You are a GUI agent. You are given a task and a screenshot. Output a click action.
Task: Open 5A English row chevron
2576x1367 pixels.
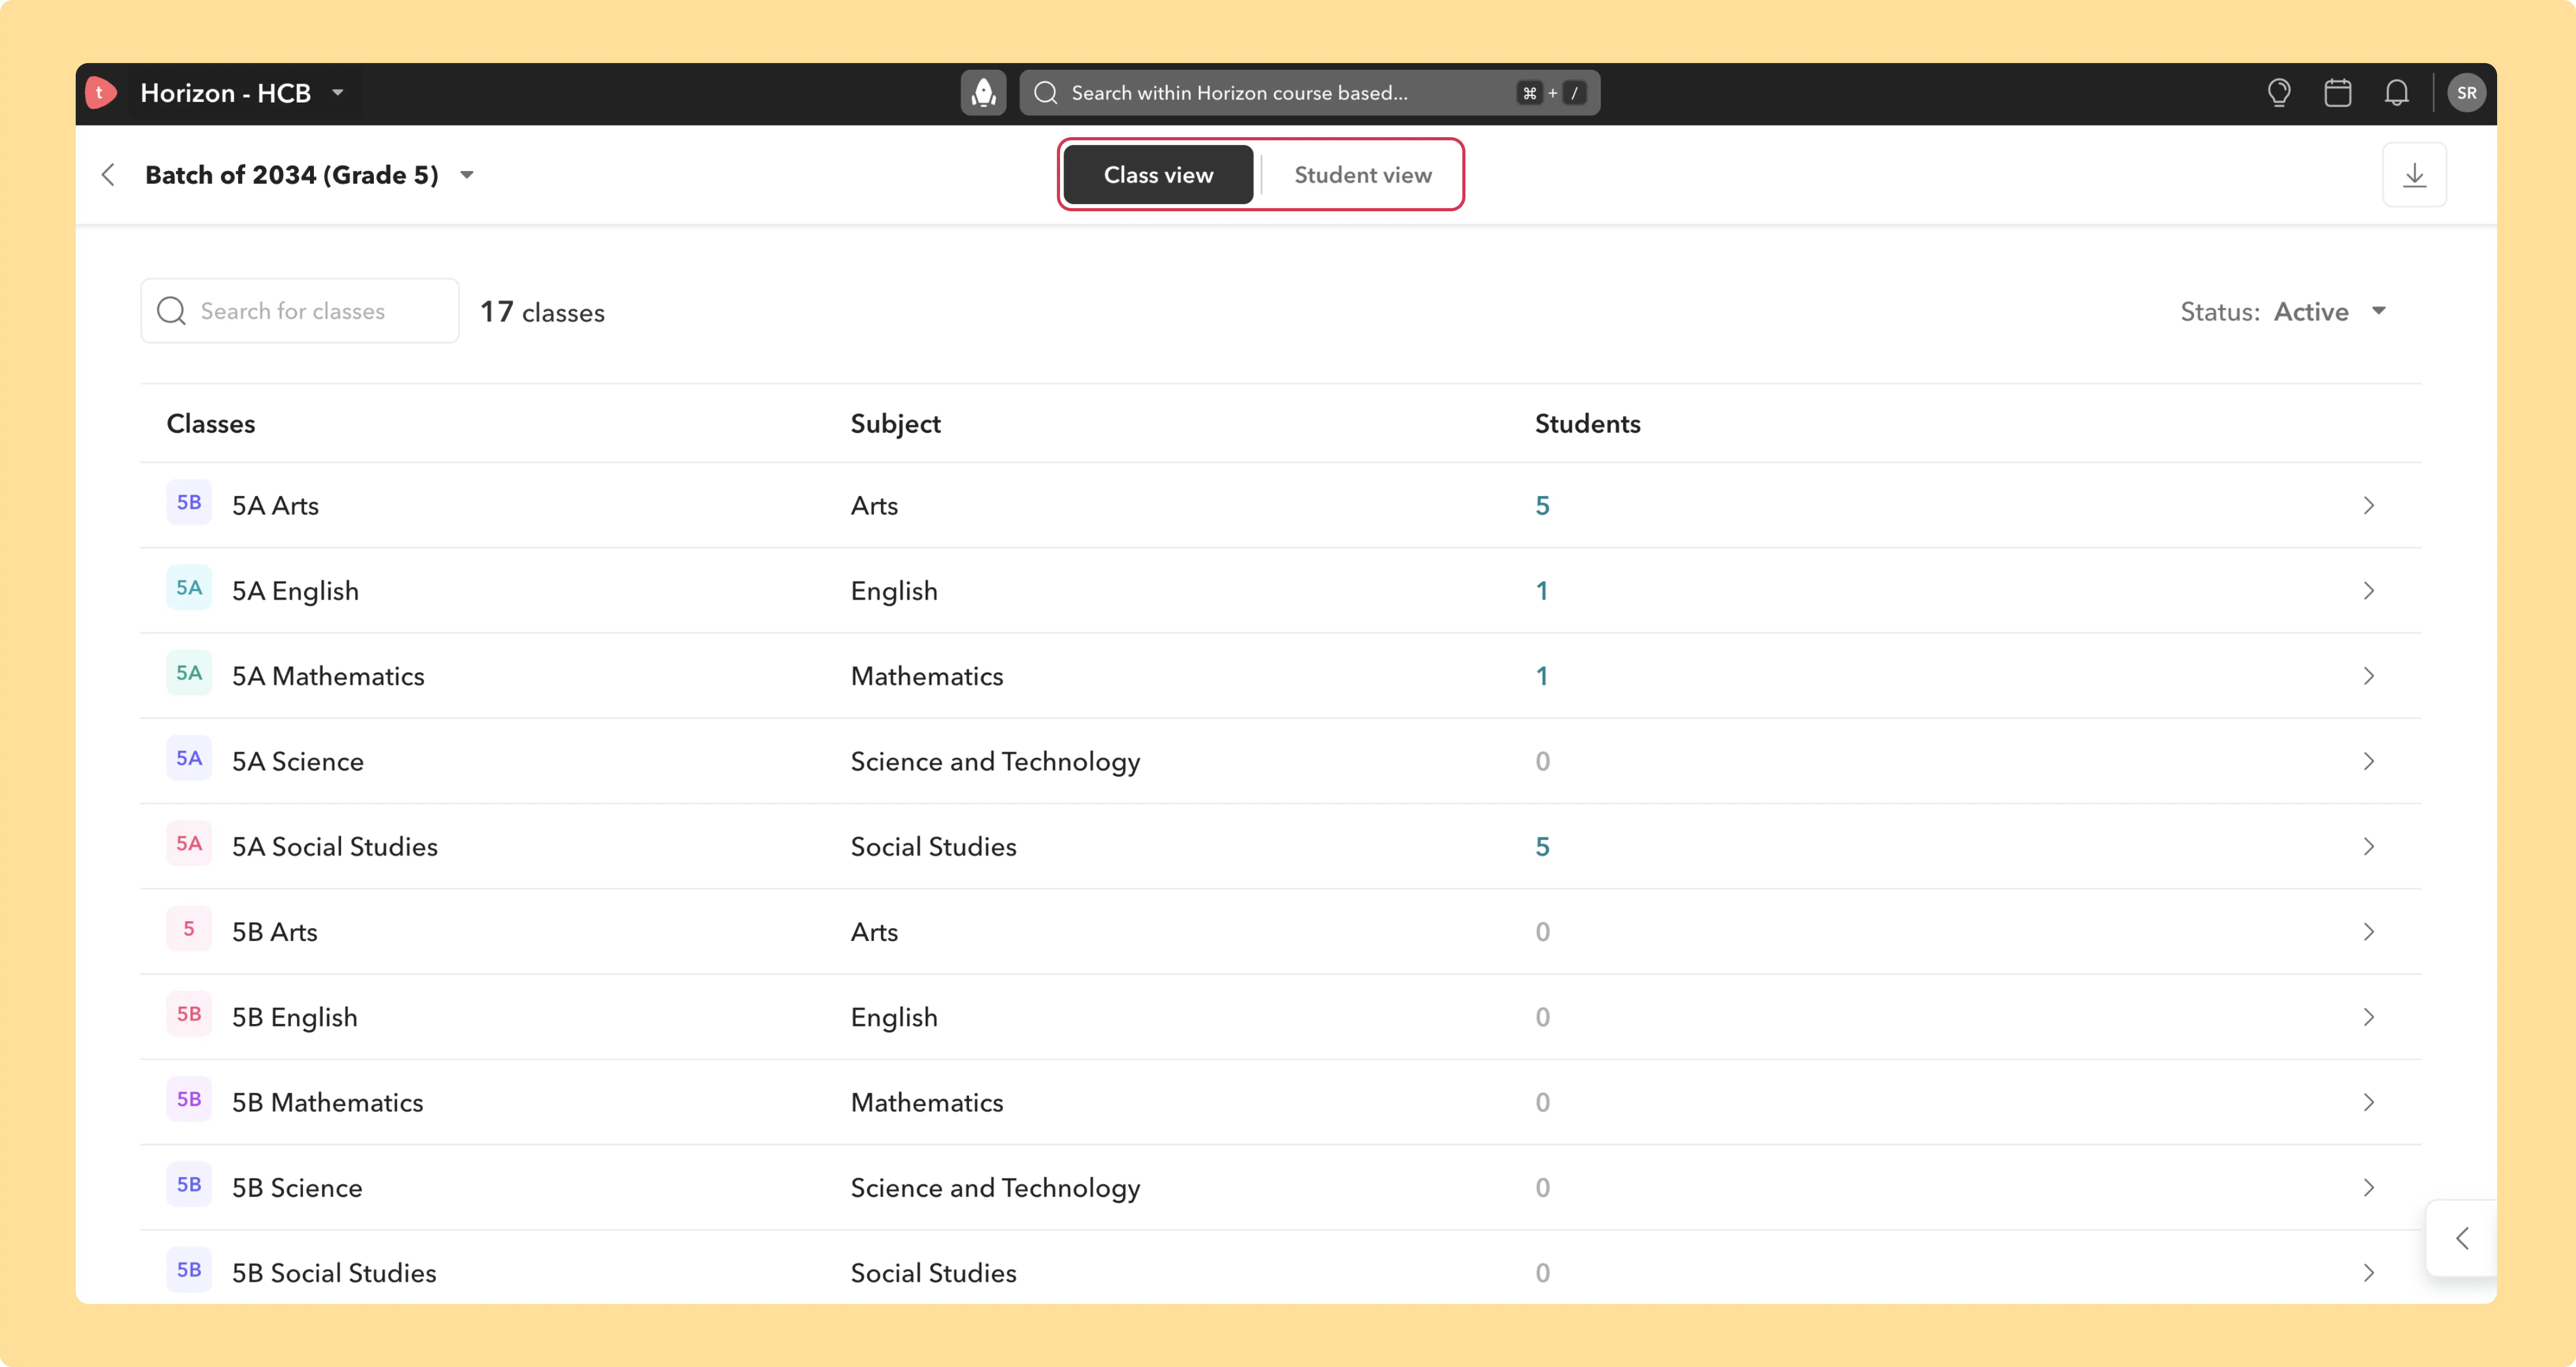click(2369, 590)
